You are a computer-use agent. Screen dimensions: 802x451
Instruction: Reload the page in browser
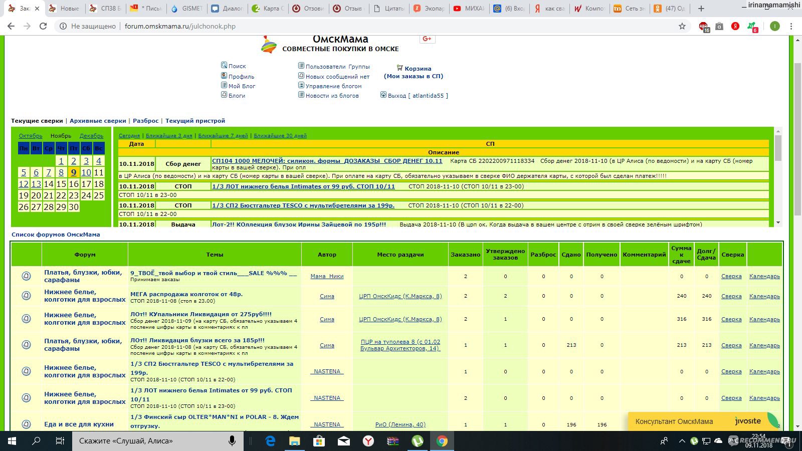point(43,26)
